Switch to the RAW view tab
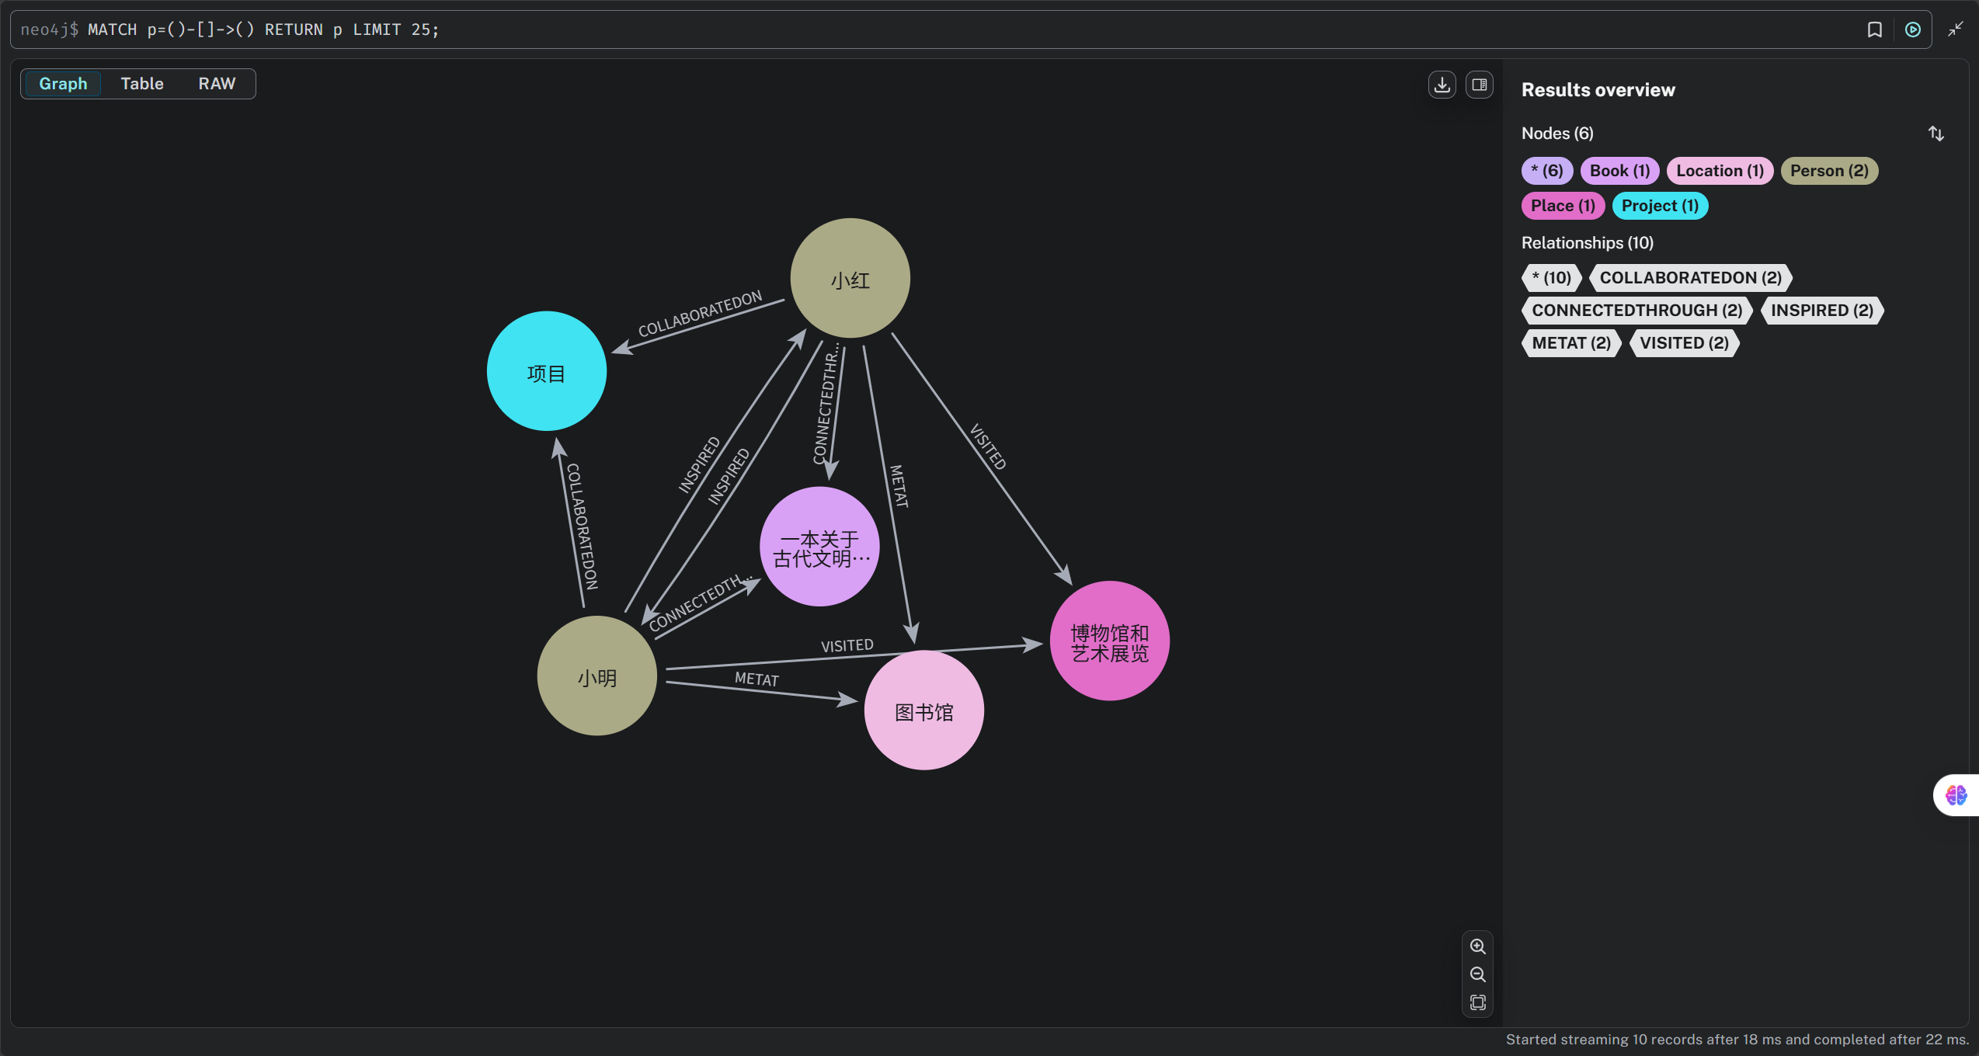This screenshot has width=1979, height=1056. point(217,84)
